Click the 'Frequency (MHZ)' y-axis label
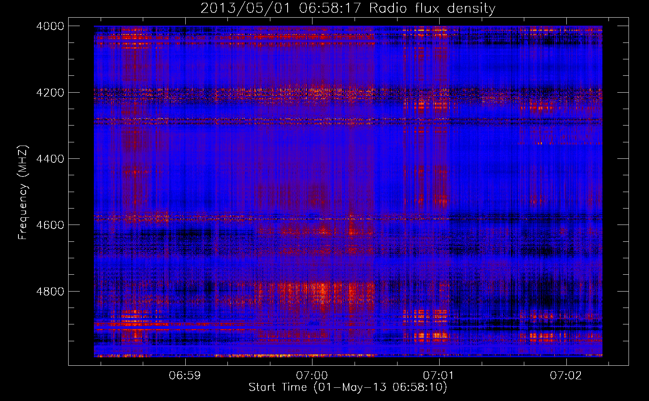This screenshot has height=401, width=649. point(23,192)
